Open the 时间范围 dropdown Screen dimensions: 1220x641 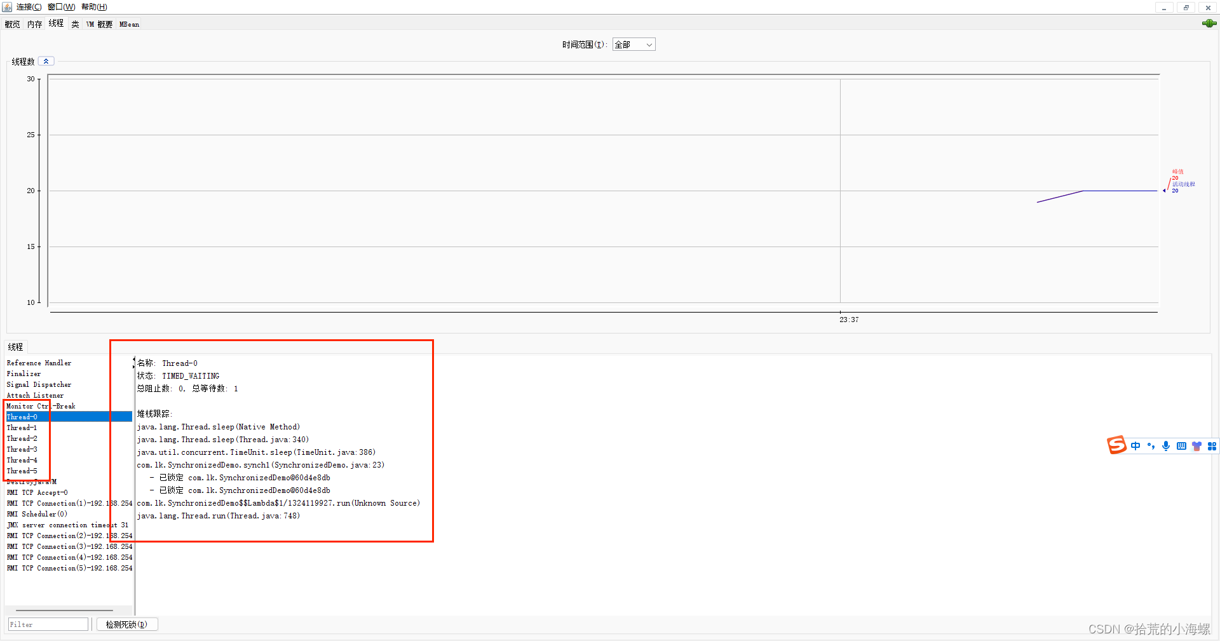click(x=634, y=44)
